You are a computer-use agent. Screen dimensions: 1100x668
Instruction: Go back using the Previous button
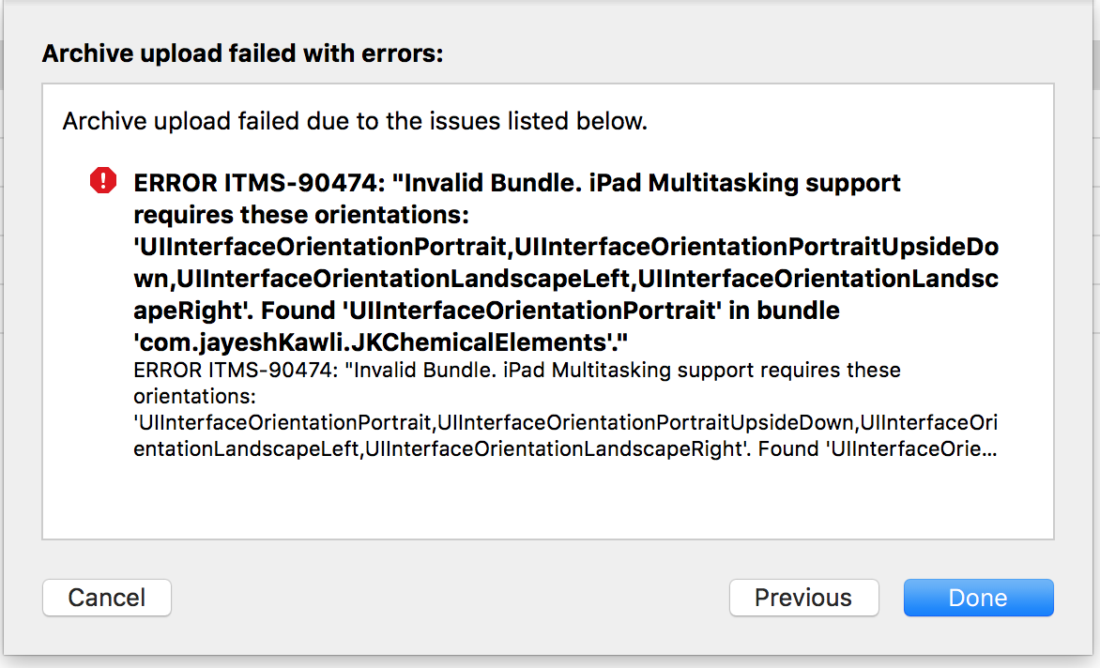[804, 598]
